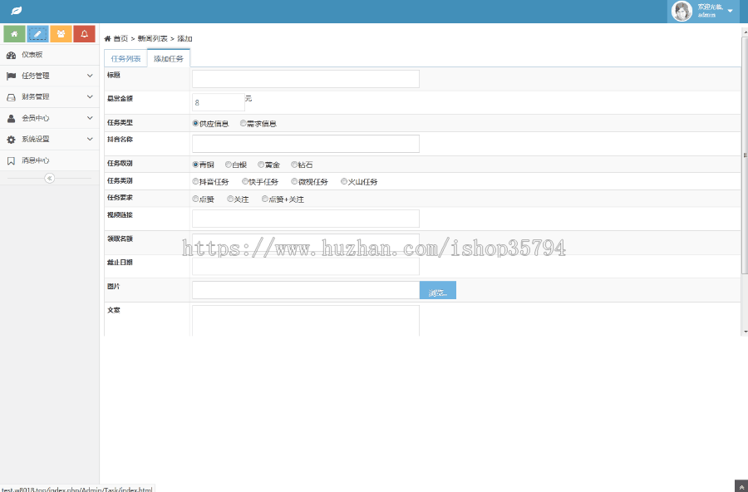Click the 抖音名称 input field
The width and height of the screenshot is (748, 492).
point(306,144)
